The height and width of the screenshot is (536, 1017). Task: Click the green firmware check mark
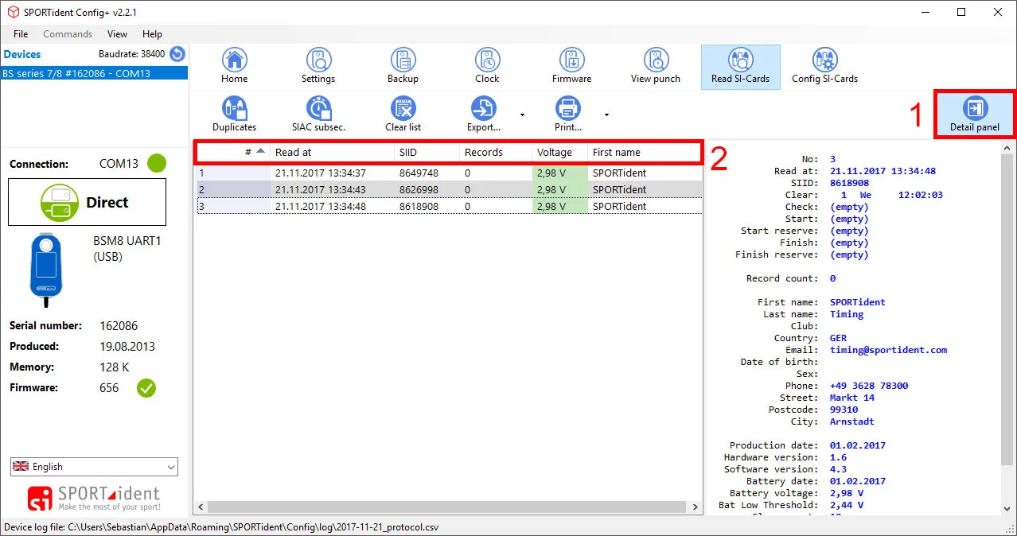pyautogui.click(x=146, y=388)
